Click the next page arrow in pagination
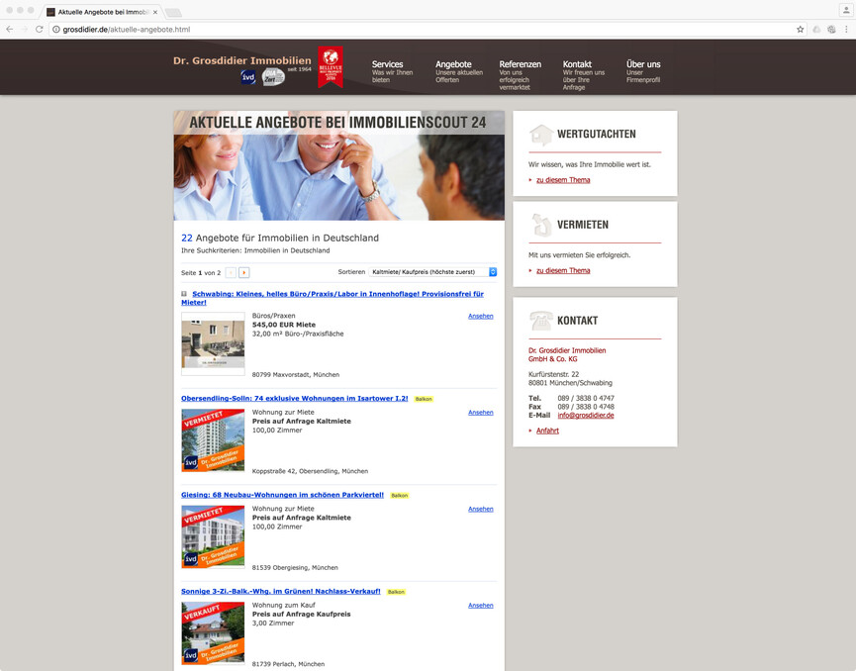The height and width of the screenshot is (671, 856). click(x=244, y=272)
